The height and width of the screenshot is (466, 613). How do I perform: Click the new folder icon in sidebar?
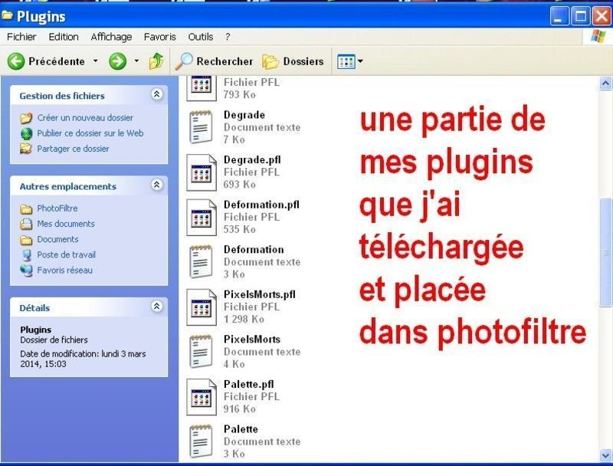coord(26,118)
